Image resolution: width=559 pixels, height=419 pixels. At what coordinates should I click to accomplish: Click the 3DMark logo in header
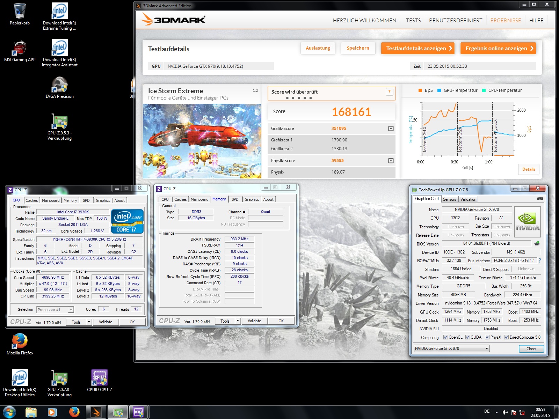coord(173,20)
